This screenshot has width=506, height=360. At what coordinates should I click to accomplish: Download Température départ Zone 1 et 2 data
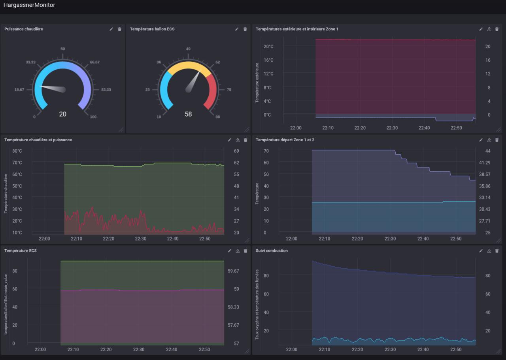[489, 140]
